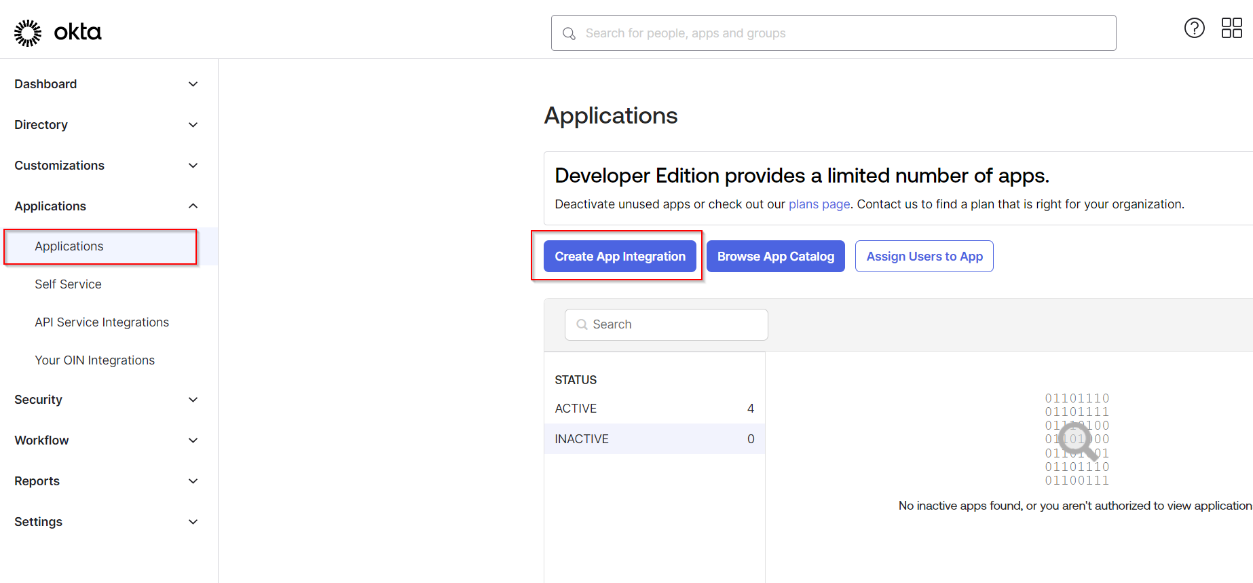Expand the Dashboard menu chevron
This screenshot has height=583, width=1253.
point(193,84)
